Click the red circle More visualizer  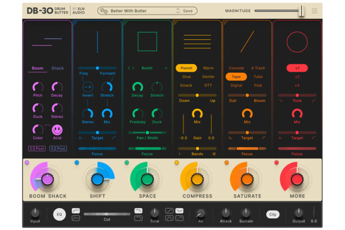click(297, 42)
